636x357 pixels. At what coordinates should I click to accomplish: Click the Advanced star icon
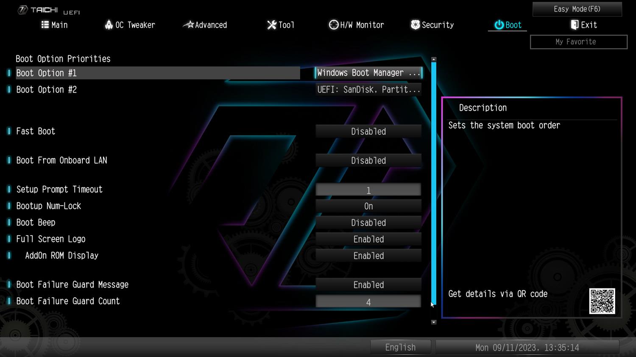pos(188,25)
